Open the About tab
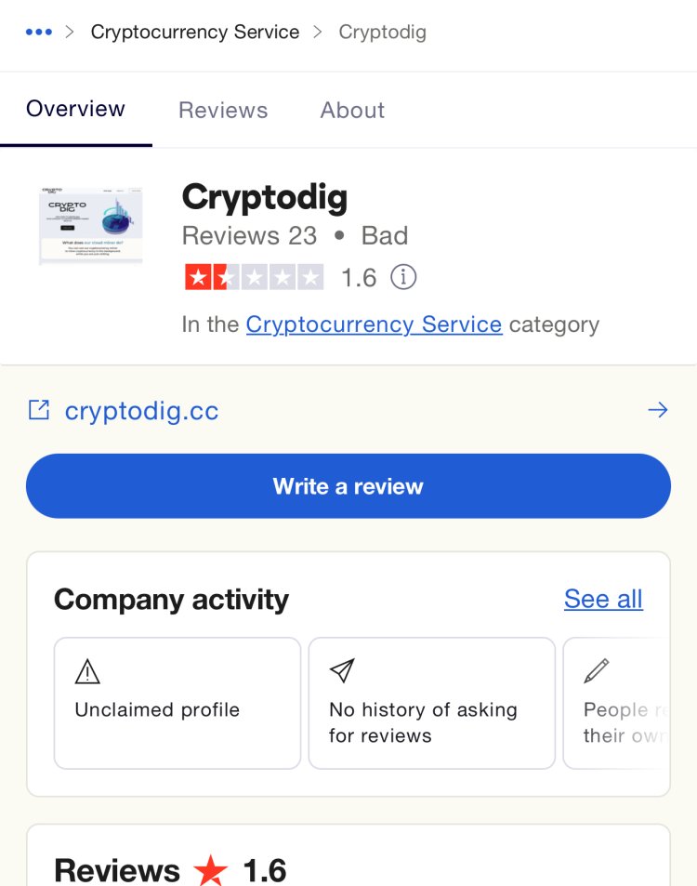Viewport: 697px width, 886px height. [x=352, y=111]
